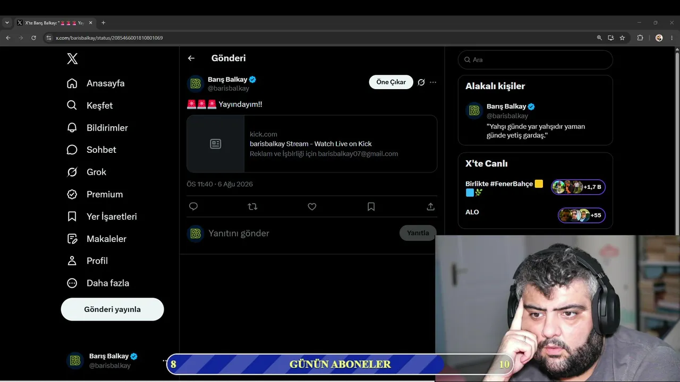Click the browser address bar URL
Image resolution: width=680 pixels, height=382 pixels.
(x=109, y=38)
